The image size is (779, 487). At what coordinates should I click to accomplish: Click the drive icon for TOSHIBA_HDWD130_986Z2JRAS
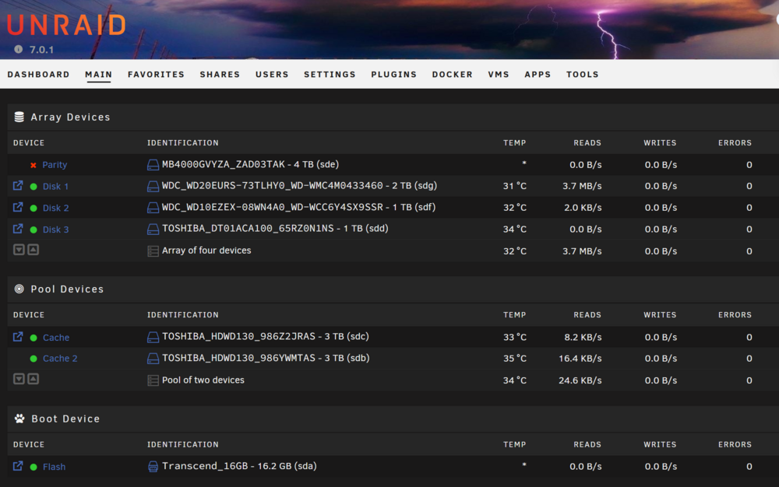(x=153, y=338)
